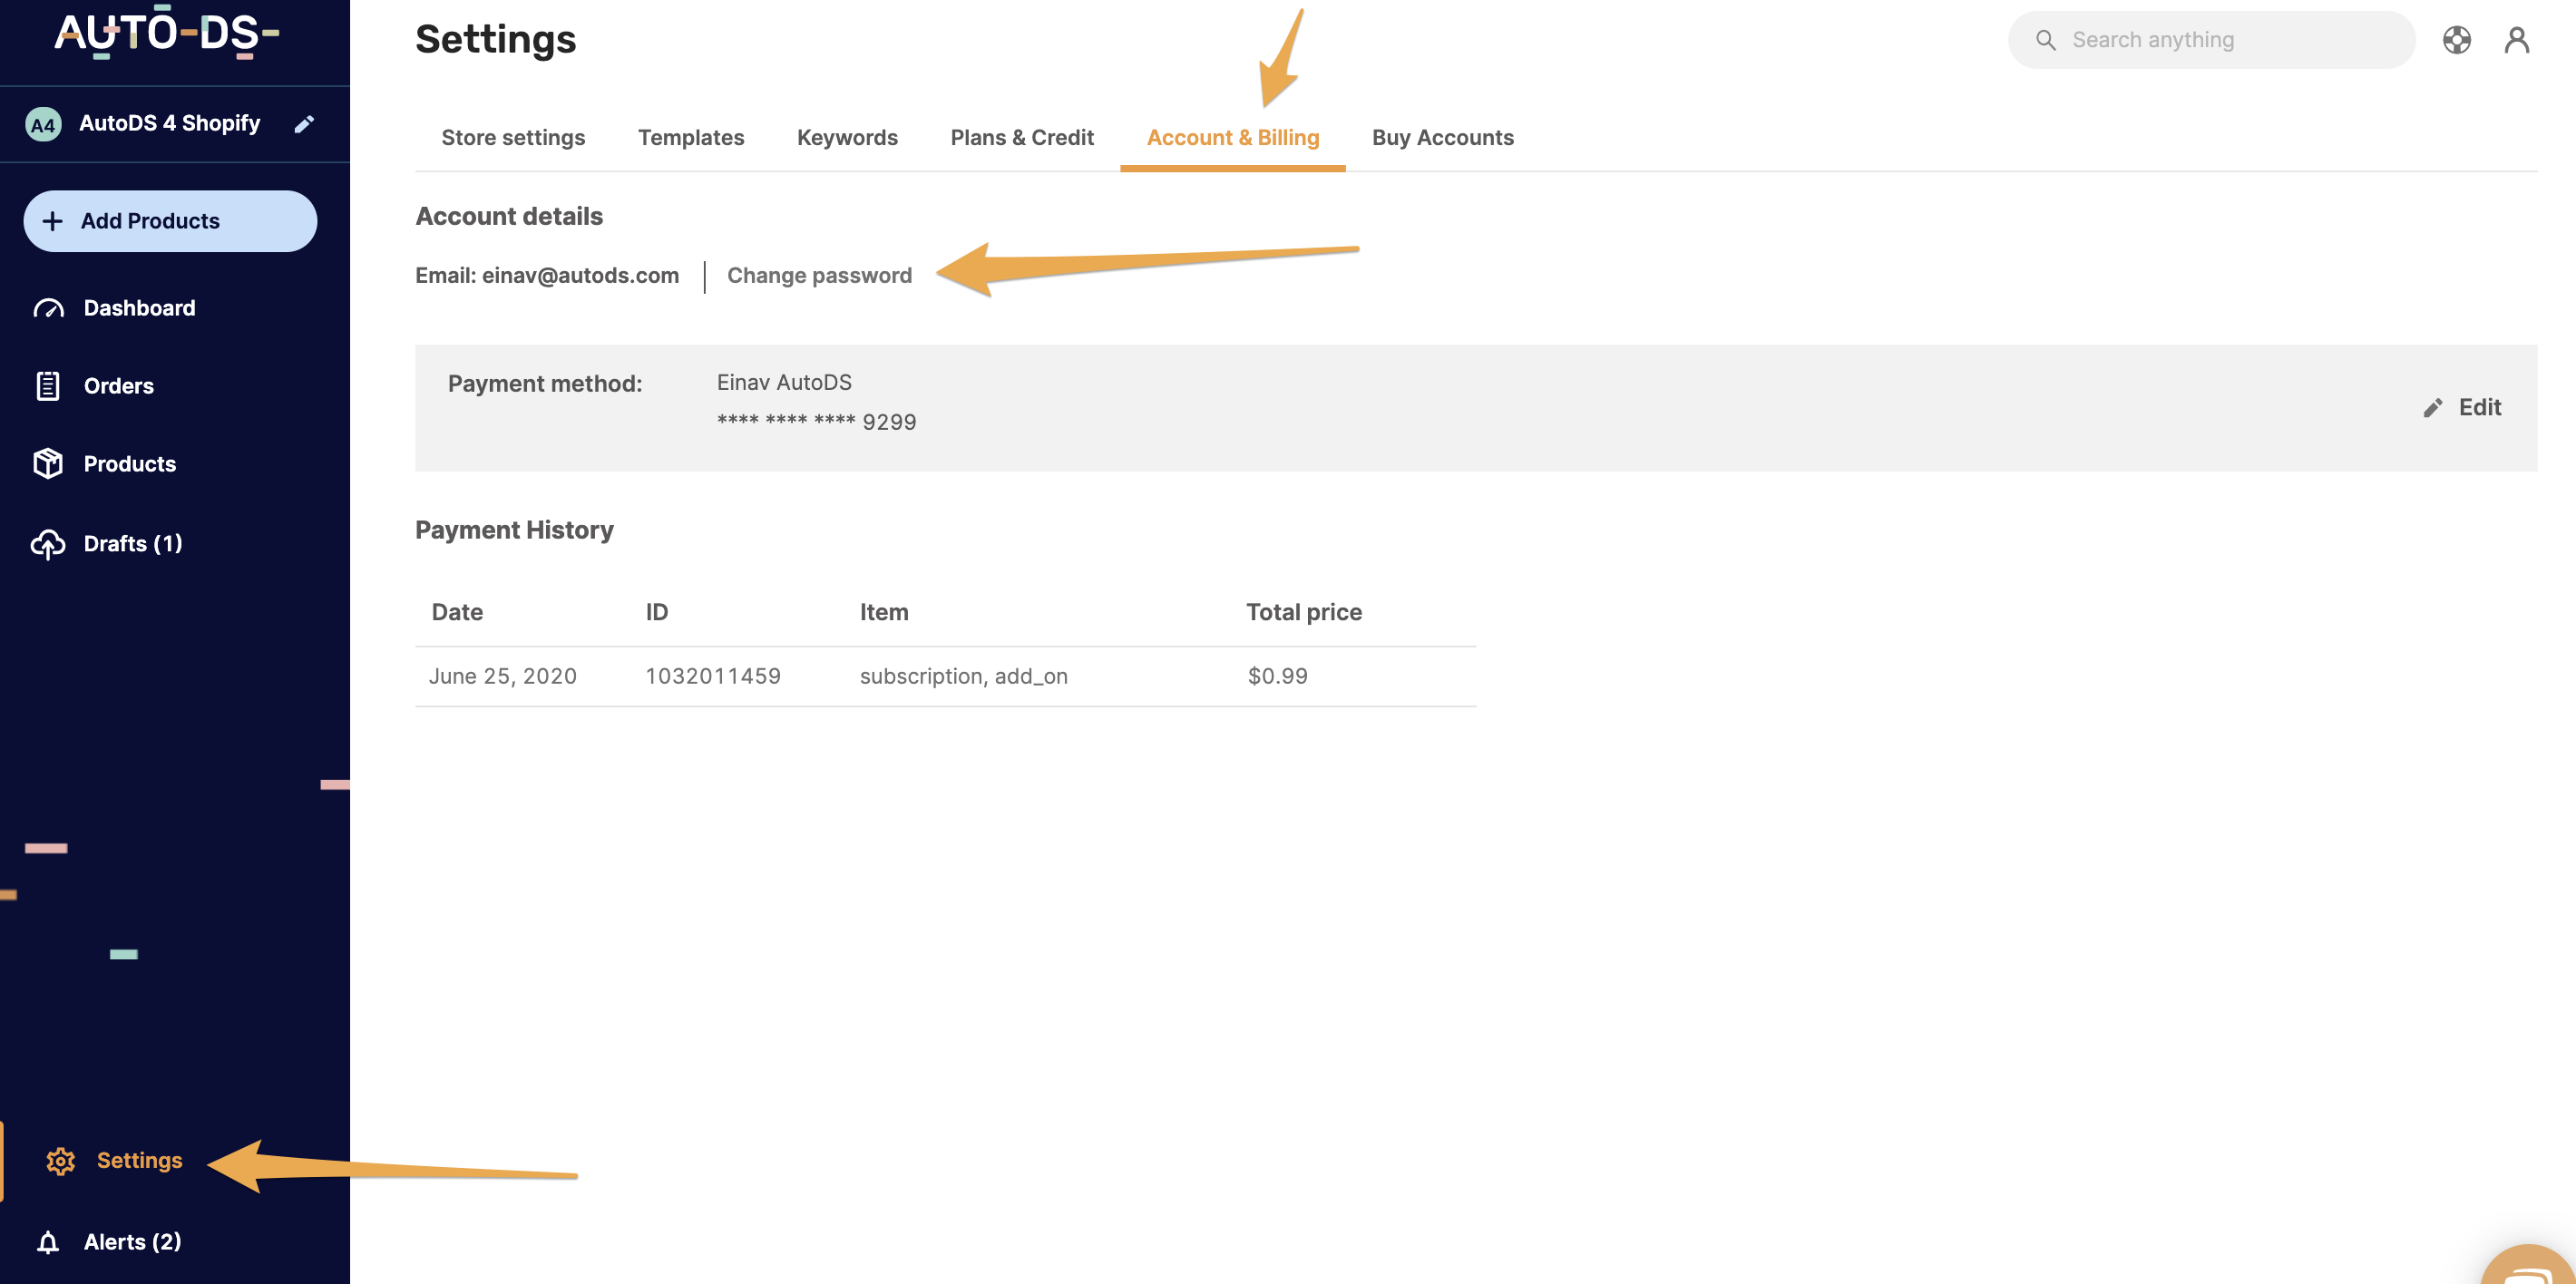Select the AutoDS 4 Shopify store name

[169, 124]
